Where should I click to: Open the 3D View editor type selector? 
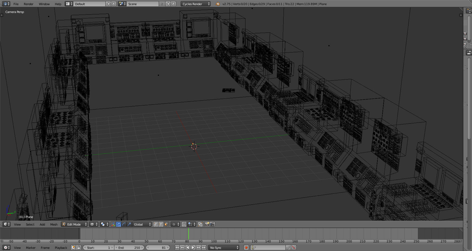6,224
